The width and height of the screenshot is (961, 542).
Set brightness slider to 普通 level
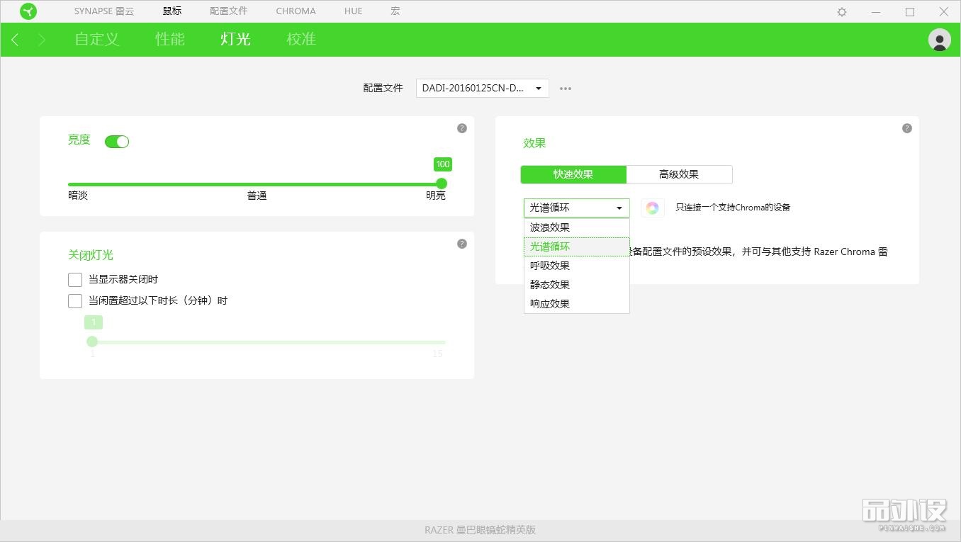pyautogui.click(x=257, y=184)
